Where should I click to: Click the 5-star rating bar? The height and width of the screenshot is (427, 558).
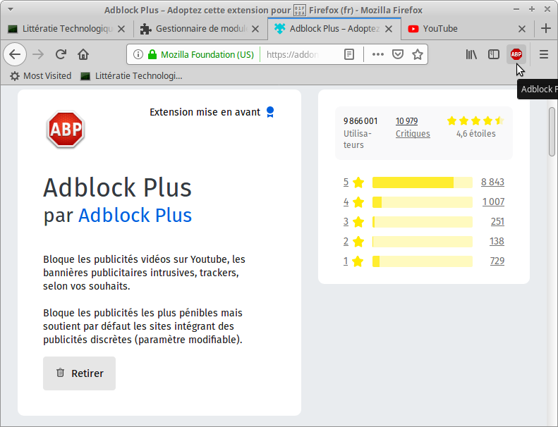pos(422,182)
